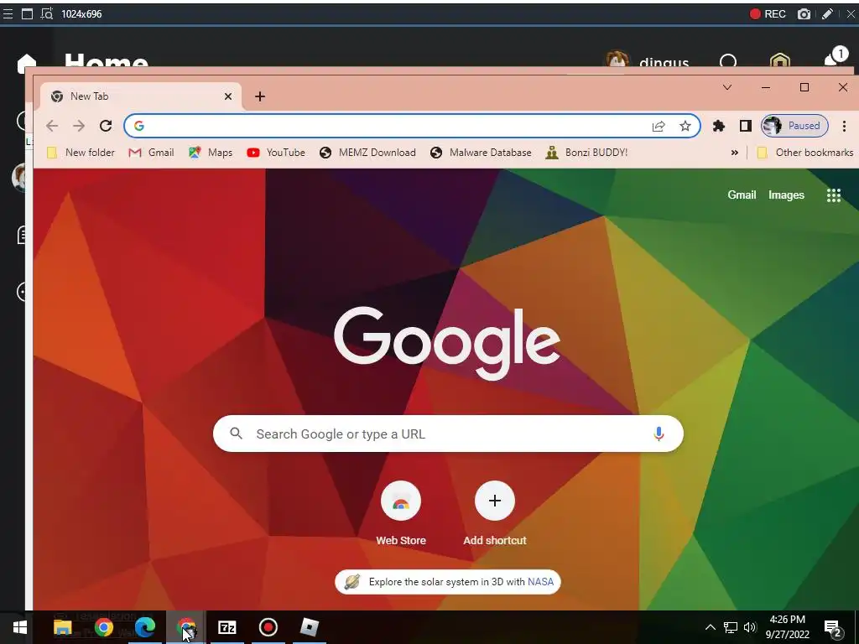Image resolution: width=859 pixels, height=644 pixels.
Task: Open the Roblox notification bell
Action: (x=836, y=58)
